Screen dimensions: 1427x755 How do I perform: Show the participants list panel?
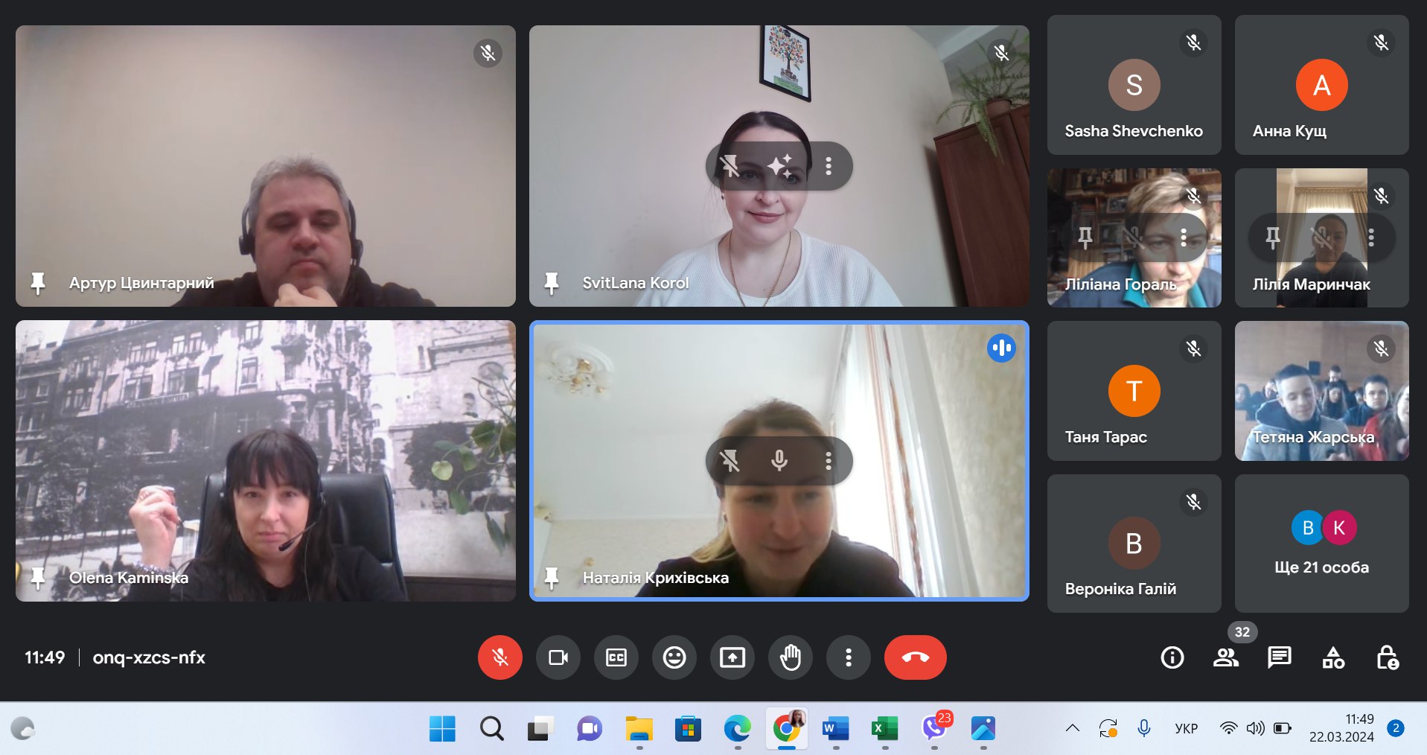[x=1225, y=657]
